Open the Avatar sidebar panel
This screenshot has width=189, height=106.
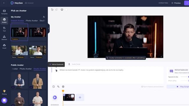click(4, 21)
